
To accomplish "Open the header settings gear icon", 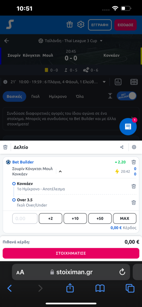I will (81, 25).
